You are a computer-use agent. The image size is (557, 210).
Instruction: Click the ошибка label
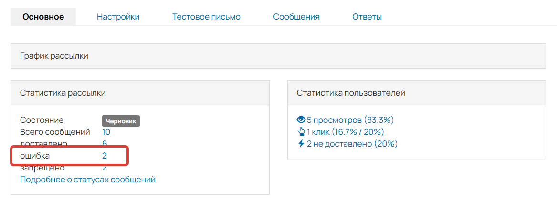pos(35,156)
